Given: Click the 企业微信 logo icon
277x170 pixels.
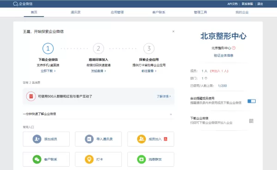Looking at the screenshot, I should tap(16, 4).
